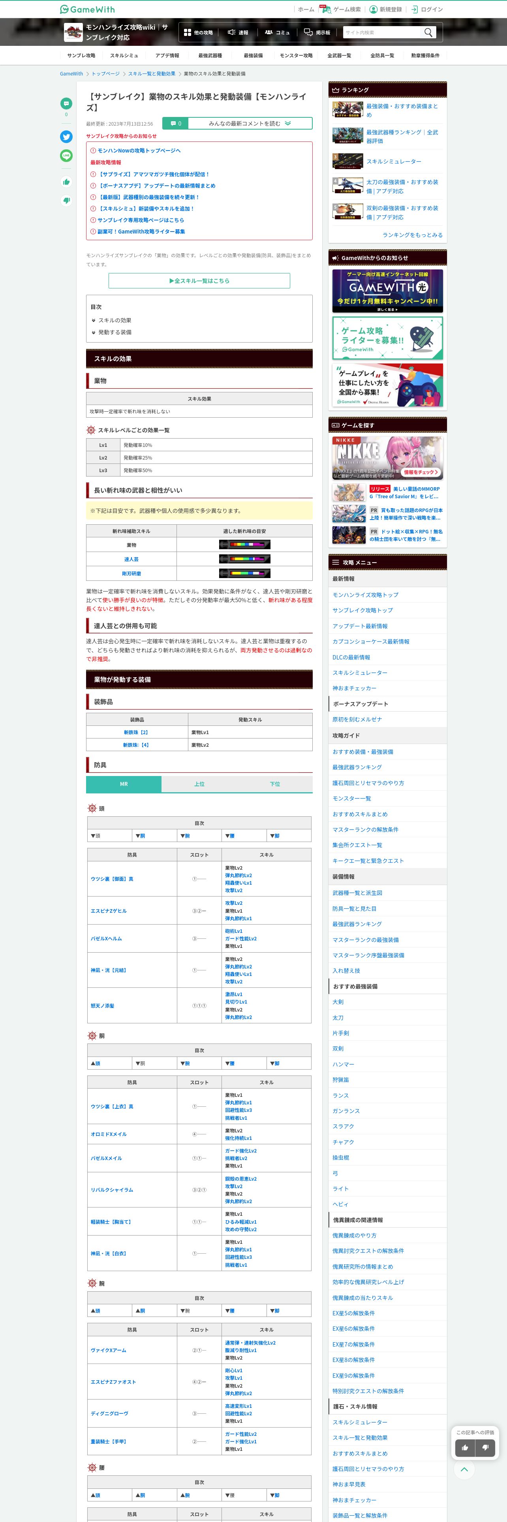This screenshot has width=507, height=1522.
Task: Open the Monster Hunter Rise wiki logo thumbnail
Action: tap(73, 32)
